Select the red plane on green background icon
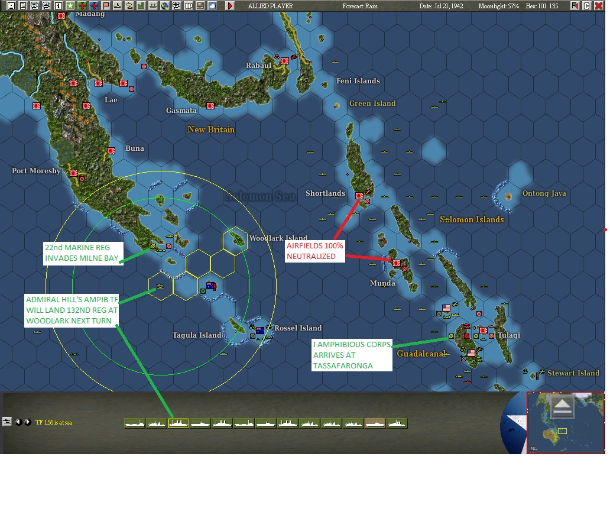Screen dimensions: 610x531 point(82,6)
